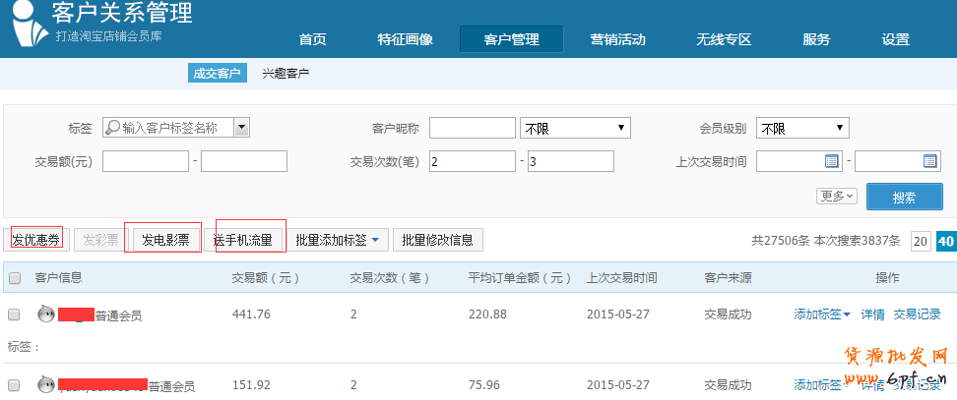This screenshot has width=957, height=400.
Task: Expand the 更多 filter options
Action: pos(836,196)
